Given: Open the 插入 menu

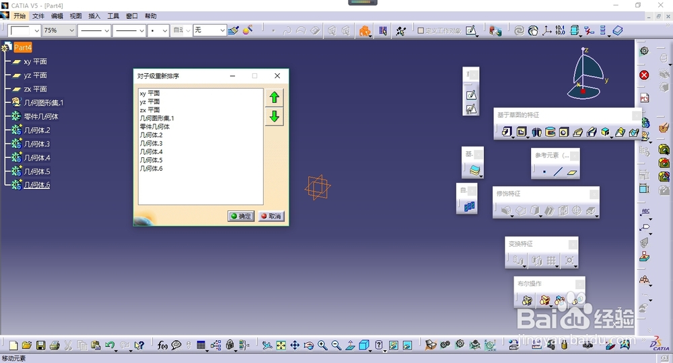Looking at the screenshot, I should (x=94, y=16).
